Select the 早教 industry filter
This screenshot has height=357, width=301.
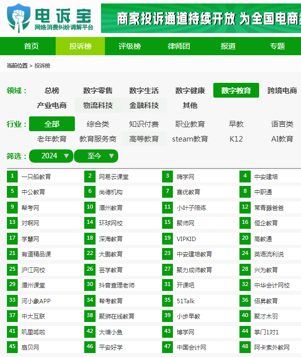click(236, 124)
